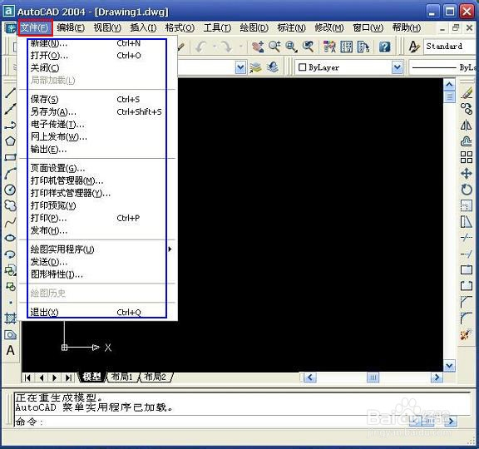The height and width of the screenshot is (449, 479).
Task: Click the Copy Object tool
Action: click(x=467, y=109)
